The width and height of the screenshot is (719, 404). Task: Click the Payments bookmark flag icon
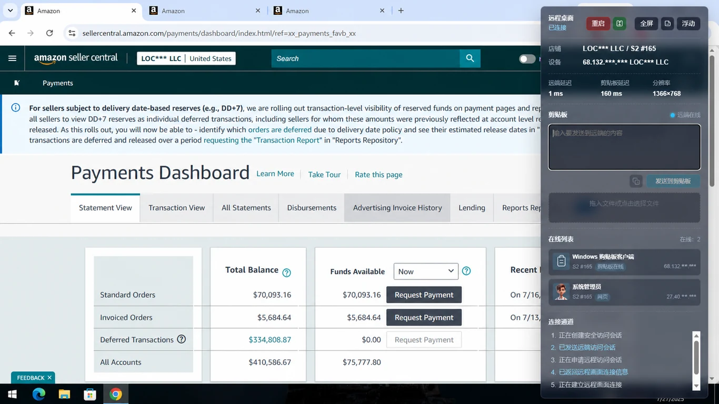tap(17, 83)
